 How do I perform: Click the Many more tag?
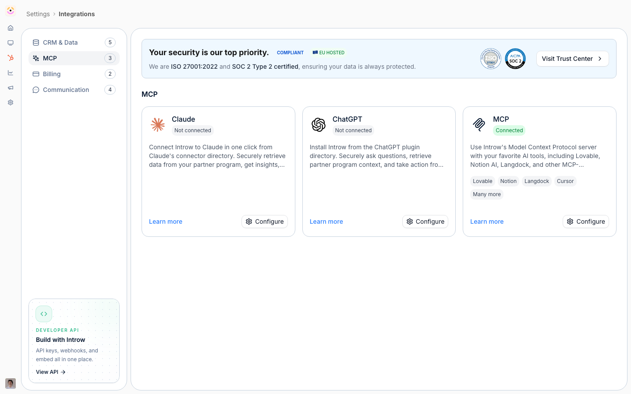tap(487, 194)
